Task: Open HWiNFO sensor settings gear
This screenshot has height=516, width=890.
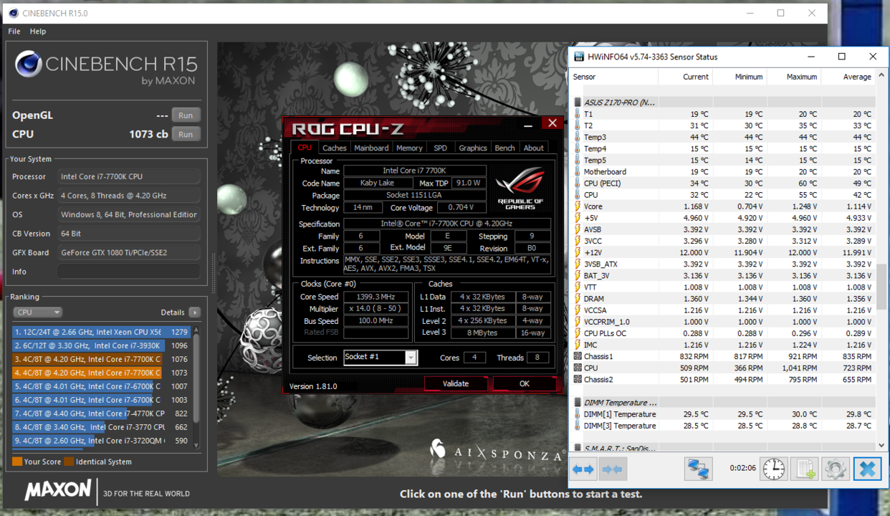Action: (835, 469)
